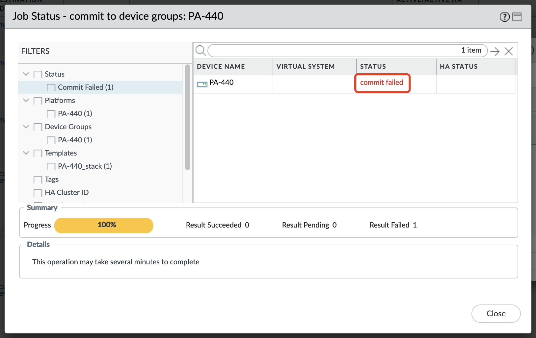Click the Tags filter label
Image resolution: width=536 pixels, height=338 pixels.
tap(52, 180)
